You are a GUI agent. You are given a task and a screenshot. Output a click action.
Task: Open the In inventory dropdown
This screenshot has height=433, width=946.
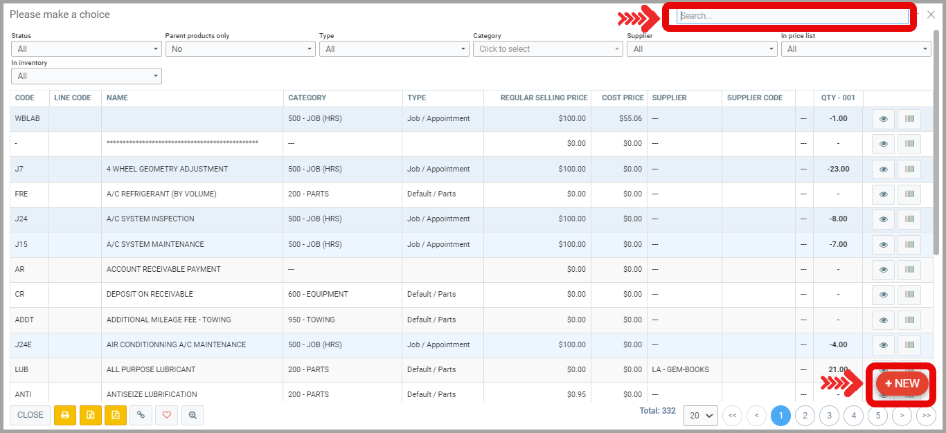pyautogui.click(x=87, y=76)
